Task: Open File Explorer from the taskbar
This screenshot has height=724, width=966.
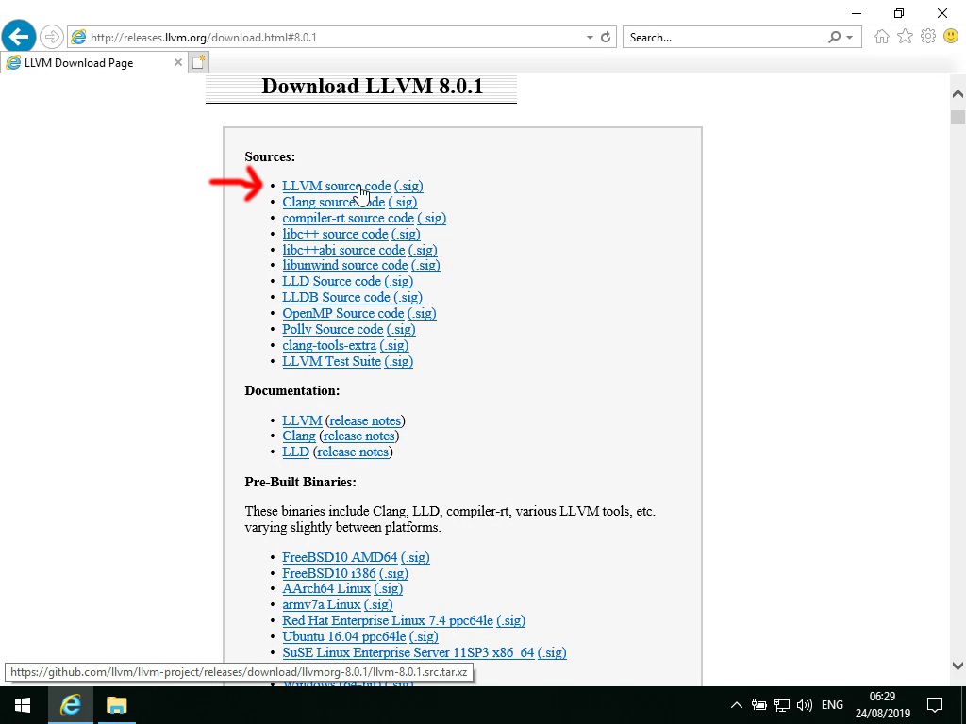Action: coord(116,704)
